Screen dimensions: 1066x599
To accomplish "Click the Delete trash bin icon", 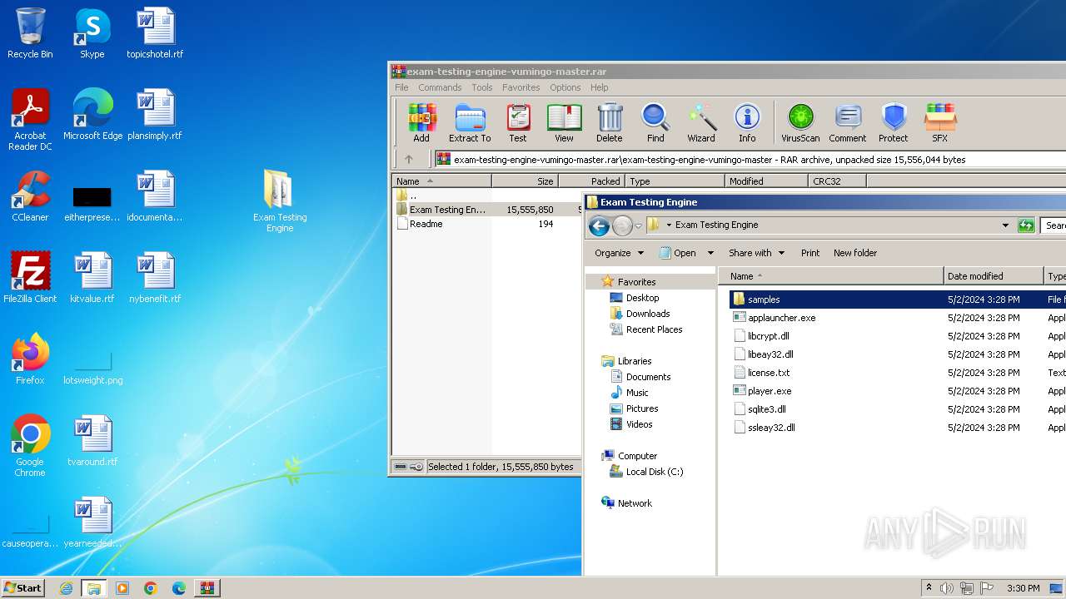I will click(609, 123).
